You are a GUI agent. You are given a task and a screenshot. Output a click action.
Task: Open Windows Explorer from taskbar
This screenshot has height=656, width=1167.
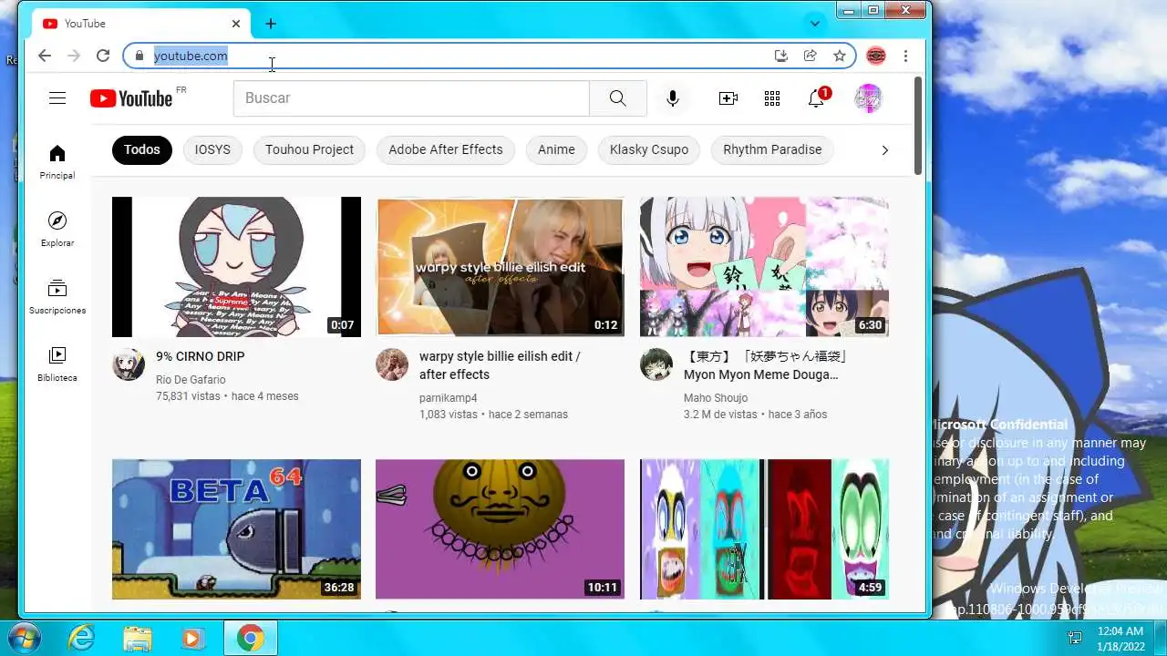click(137, 638)
